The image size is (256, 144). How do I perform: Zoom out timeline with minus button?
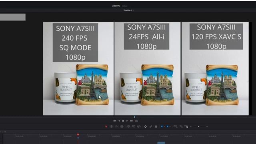click(x=191, y=126)
